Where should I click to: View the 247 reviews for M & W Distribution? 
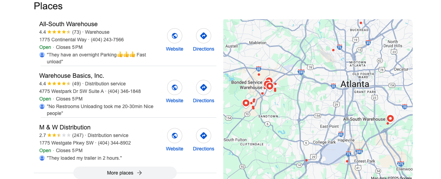78,135
